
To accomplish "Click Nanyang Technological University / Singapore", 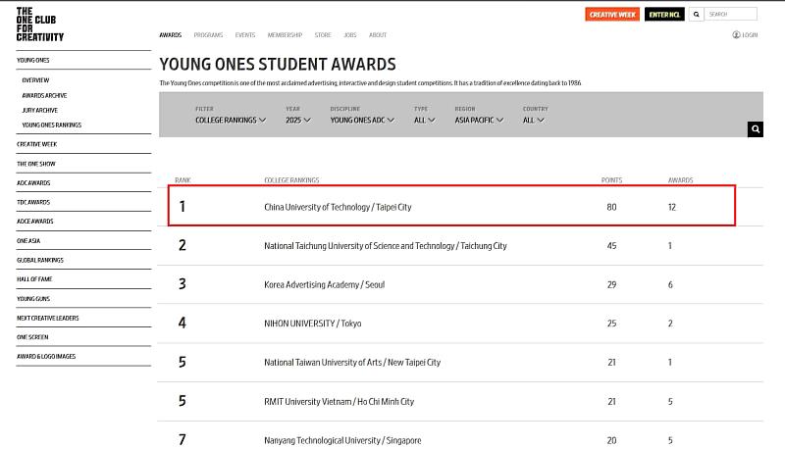I will [342, 440].
